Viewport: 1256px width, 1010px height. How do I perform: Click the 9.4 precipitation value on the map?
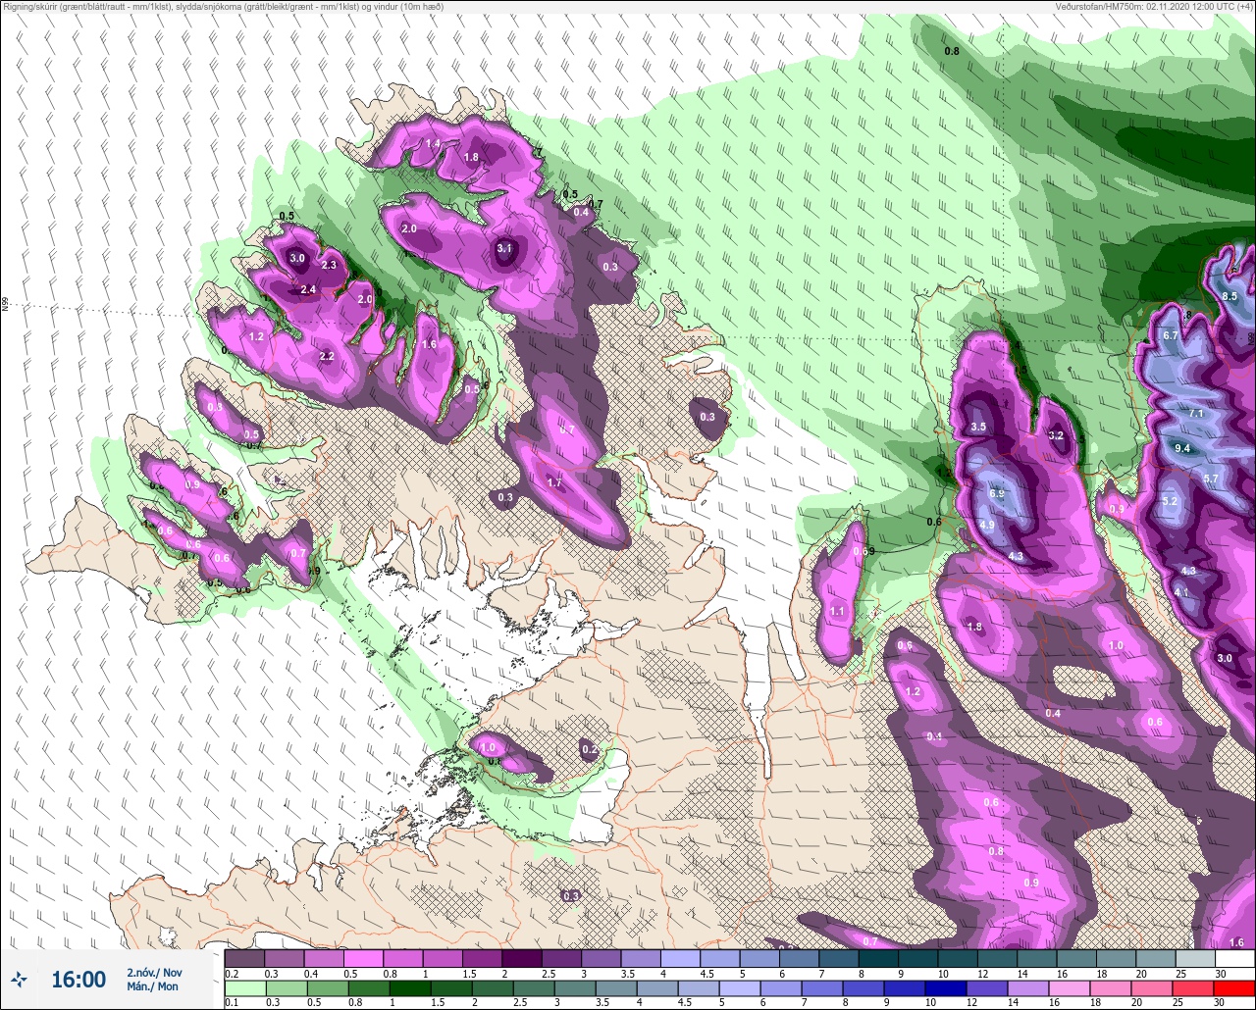tap(1182, 448)
